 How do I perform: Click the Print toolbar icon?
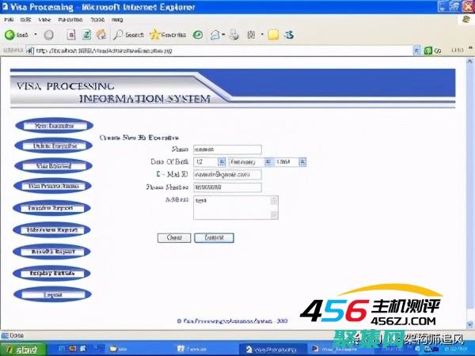pyautogui.click(x=235, y=35)
